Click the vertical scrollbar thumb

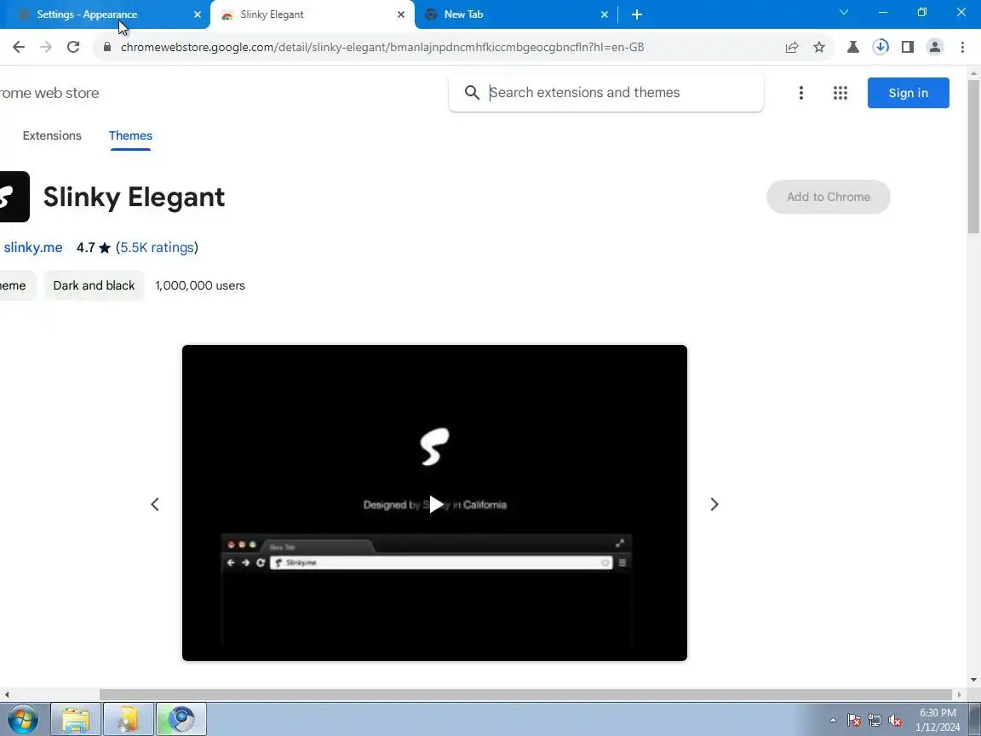[973, 157]
